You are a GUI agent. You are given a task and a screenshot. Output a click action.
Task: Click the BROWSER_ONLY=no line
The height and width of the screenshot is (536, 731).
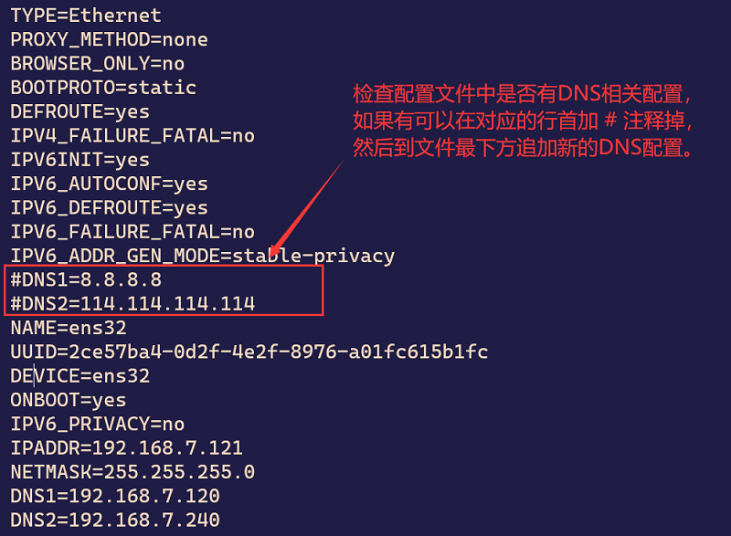97,64
